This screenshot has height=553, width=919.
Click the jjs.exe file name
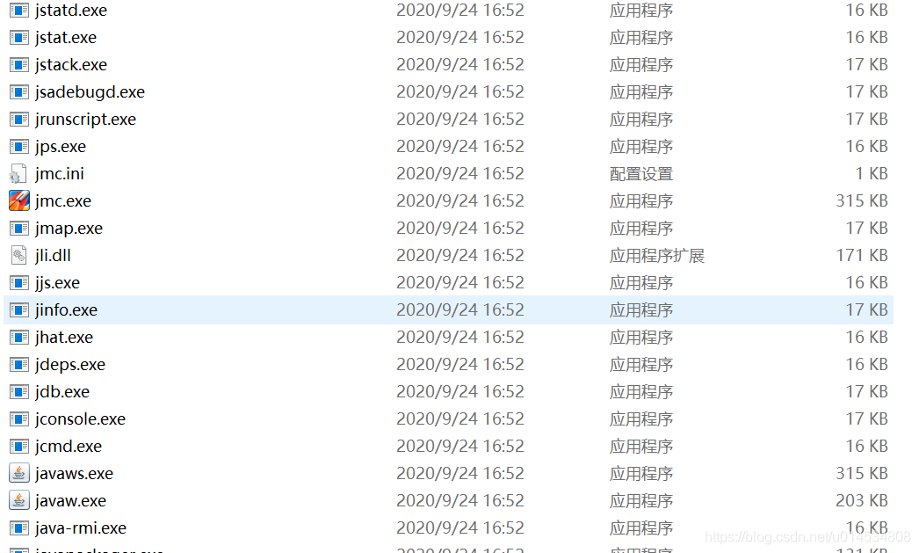coord(57,283)
